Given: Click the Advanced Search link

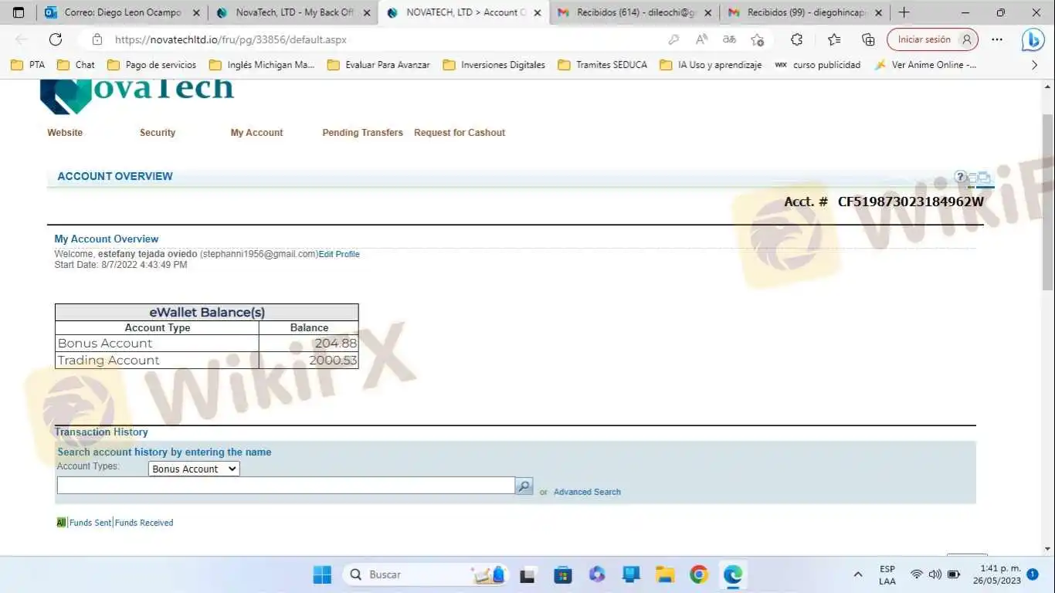Looking at the screenshot, I should pos(587,492).
